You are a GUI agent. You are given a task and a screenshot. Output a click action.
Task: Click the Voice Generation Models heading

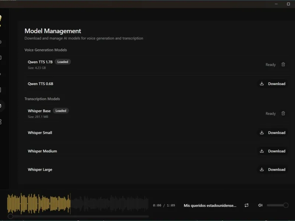[45, 50]
